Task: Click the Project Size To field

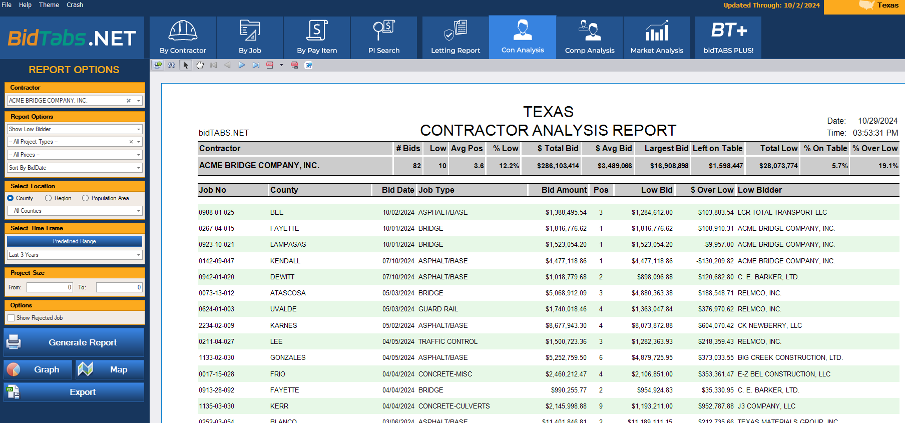Action: pyautogui.click(x=119, y=287)
